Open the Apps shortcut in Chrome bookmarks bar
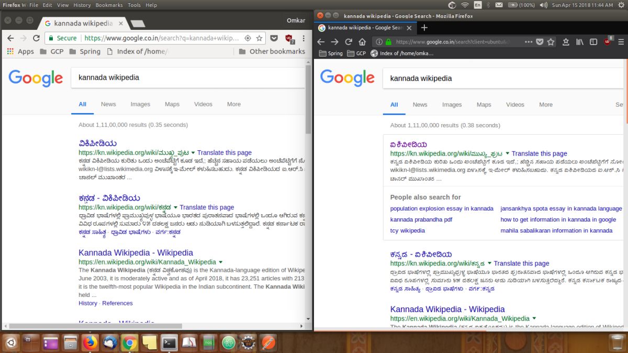The image size is (628, 353). coord(20,51)
